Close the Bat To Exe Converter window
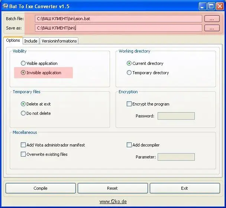The image size is (226, 208). click(x=220, y=6)
